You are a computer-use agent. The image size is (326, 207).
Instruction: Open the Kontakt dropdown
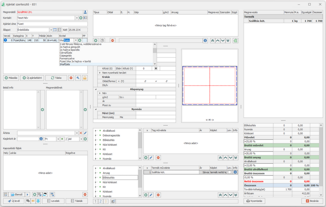point(76,18)
